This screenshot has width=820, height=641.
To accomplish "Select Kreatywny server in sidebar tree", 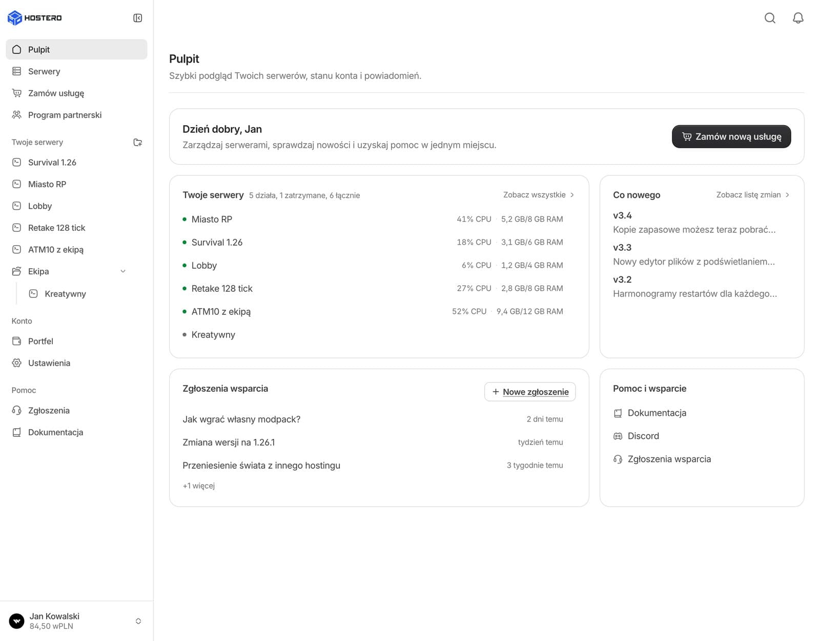I will [82, 294].
